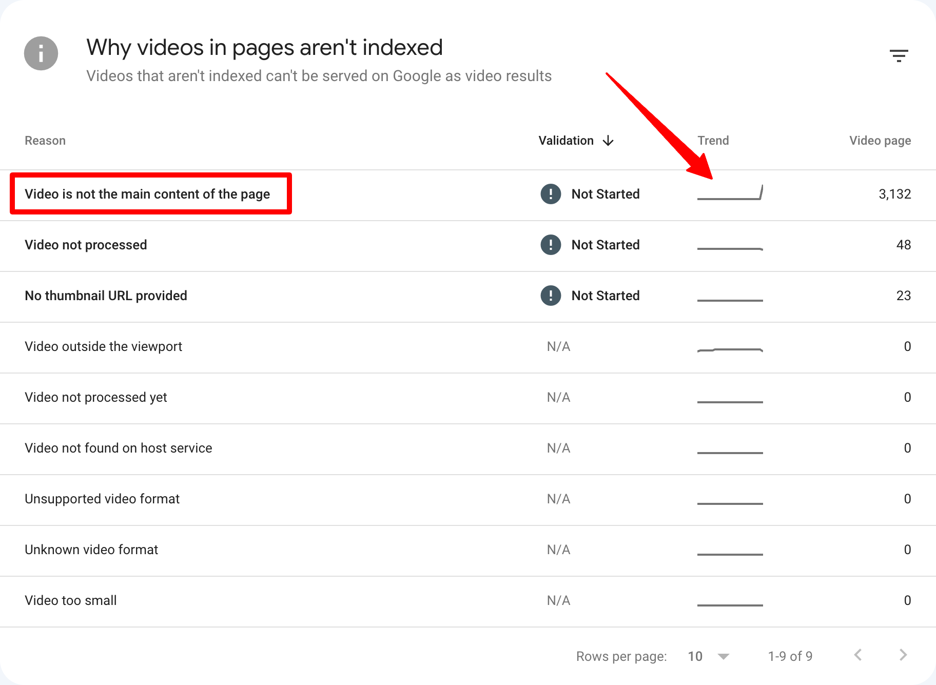This screenshot has height=685, width=936.
Task: Open the filter rows icon
Action: pyautogui.click(x=899, y=55)
